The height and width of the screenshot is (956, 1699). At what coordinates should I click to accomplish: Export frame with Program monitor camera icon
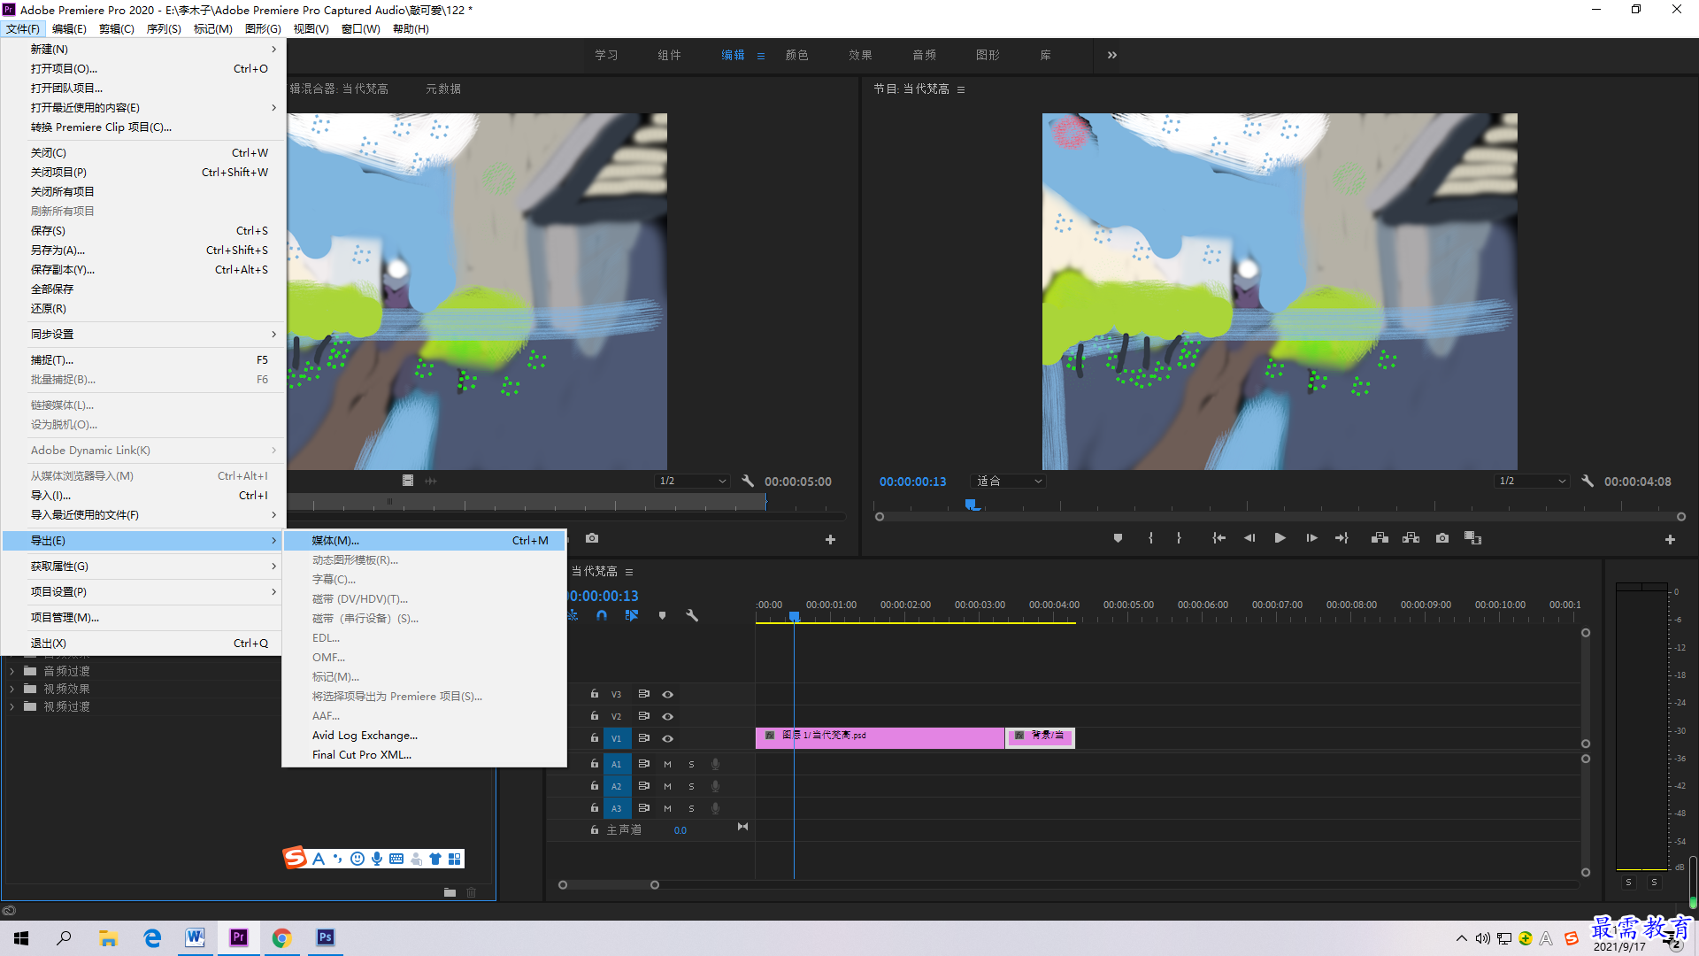[x=1442, y=538]
